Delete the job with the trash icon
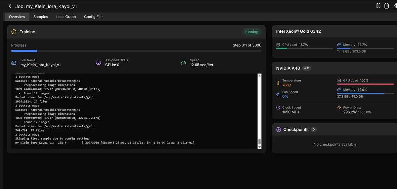Viewport: 397px width, 189px height. (x=386, y=6)
